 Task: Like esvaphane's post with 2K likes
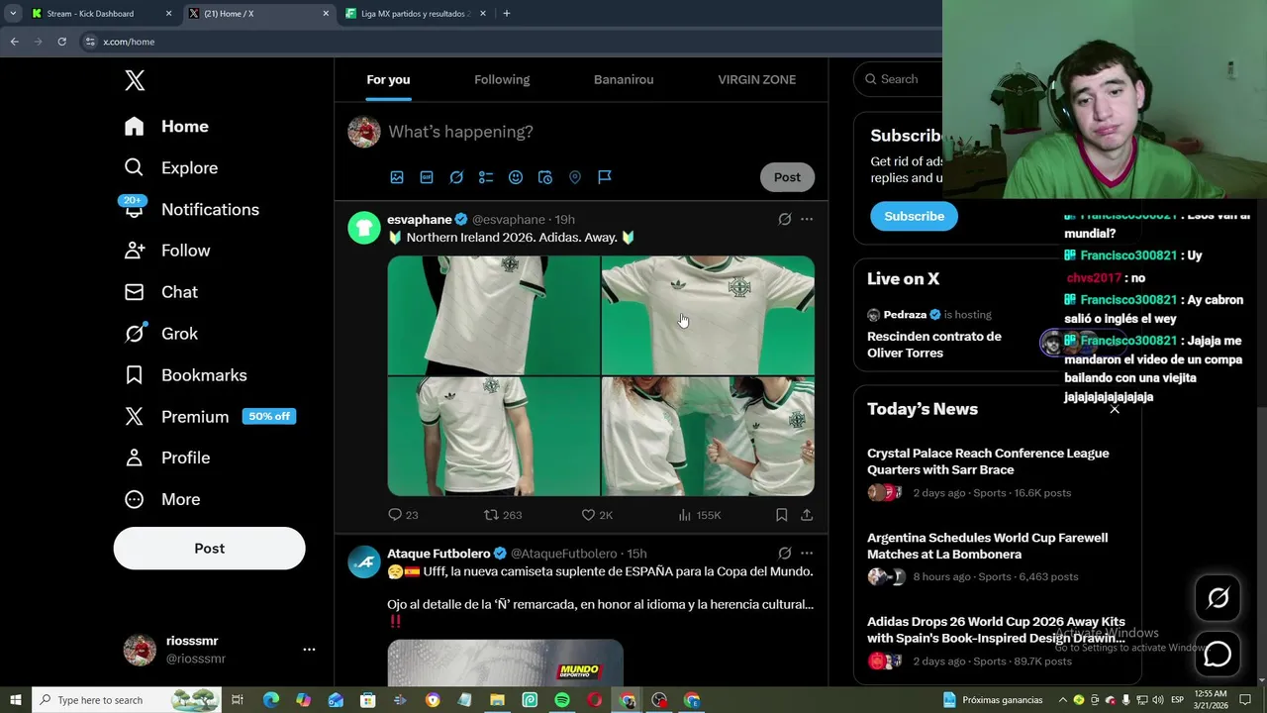click(597, 515)
